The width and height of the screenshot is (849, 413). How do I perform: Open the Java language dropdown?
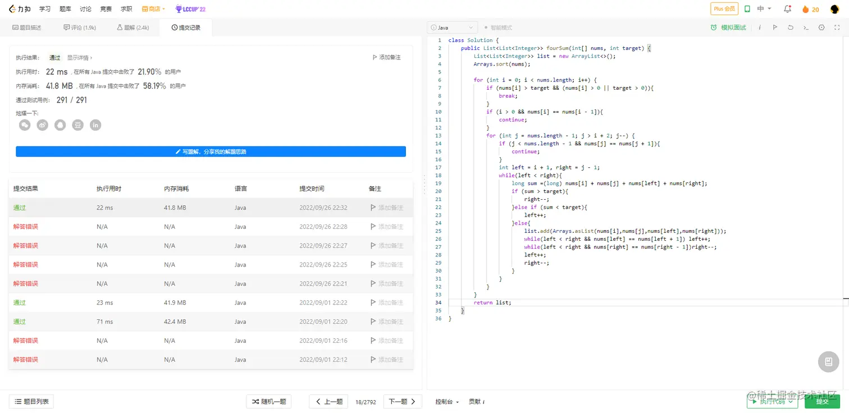[453, 27]
